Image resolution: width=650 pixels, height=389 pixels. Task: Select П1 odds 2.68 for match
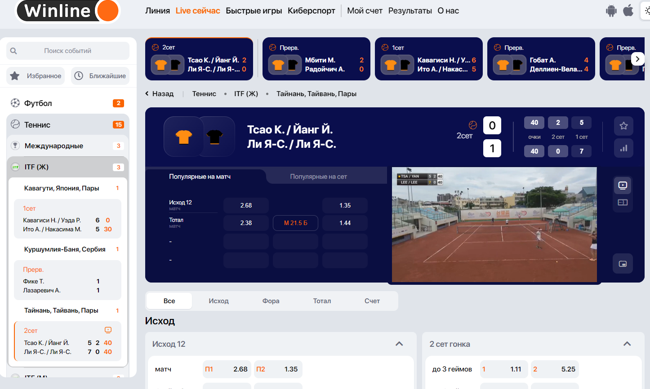click(227, 369)
